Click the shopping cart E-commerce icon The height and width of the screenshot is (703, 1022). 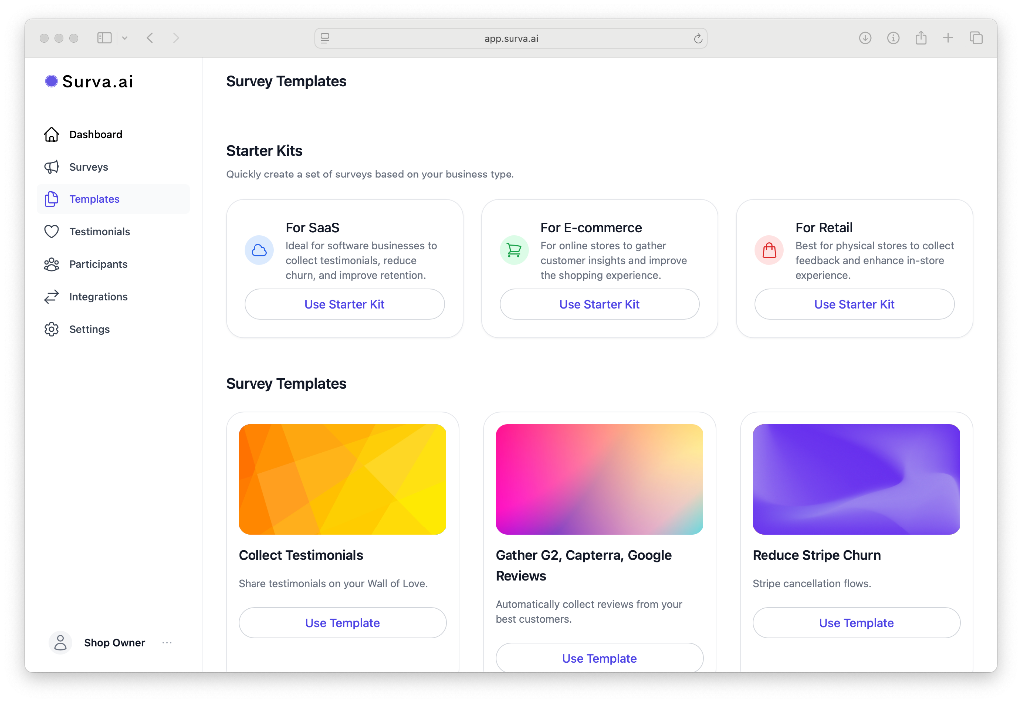point(514,250)
